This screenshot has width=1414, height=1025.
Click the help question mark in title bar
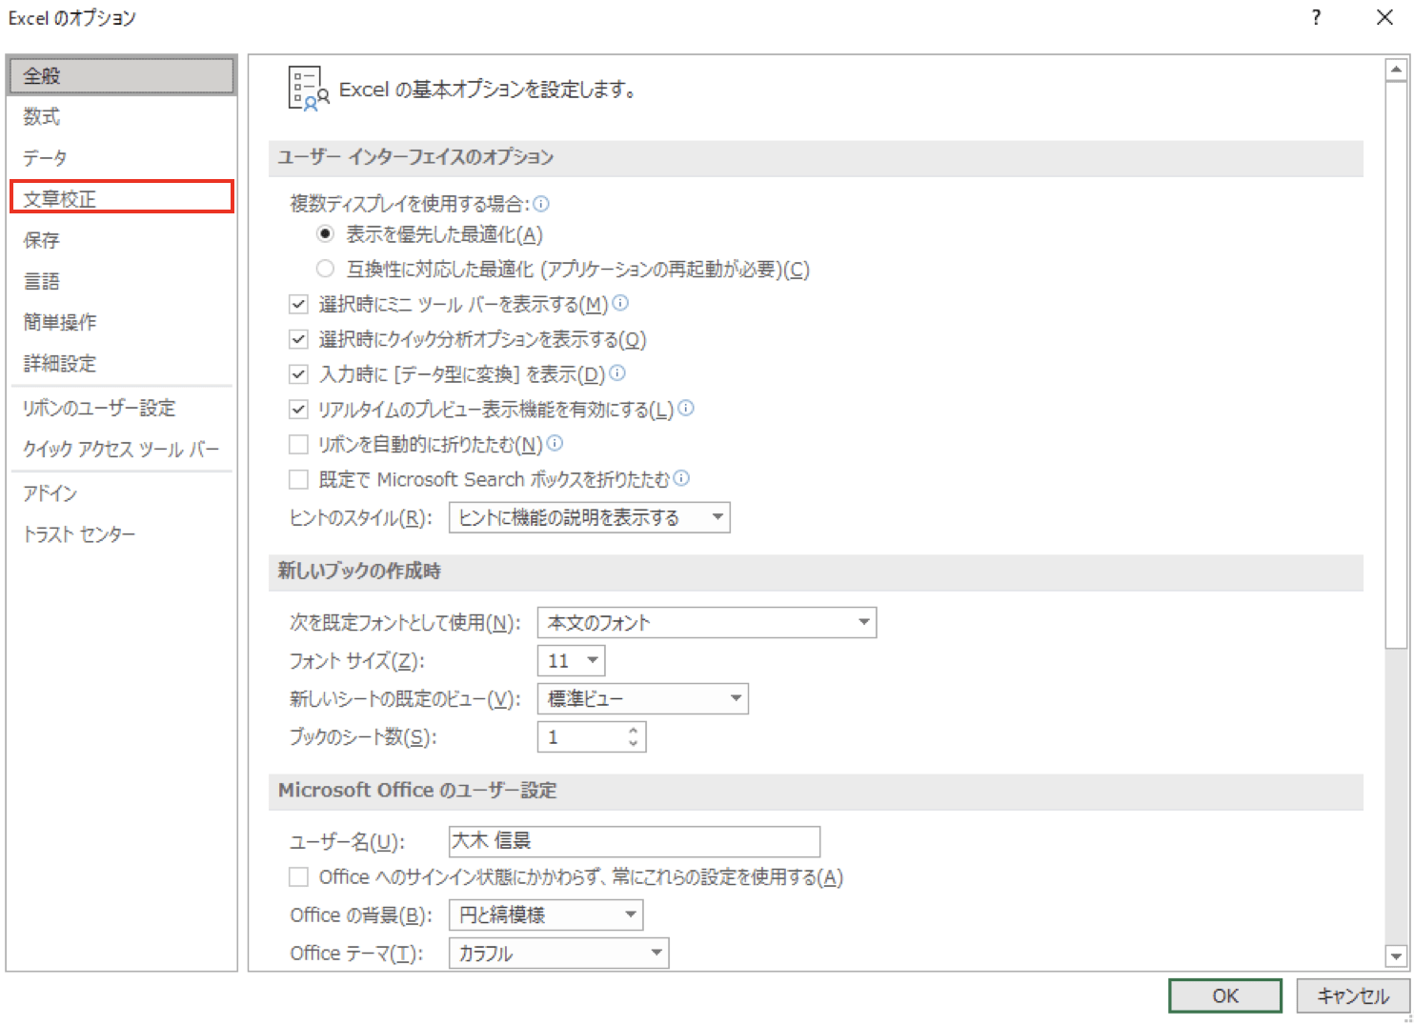click(x=1316, y=17)
